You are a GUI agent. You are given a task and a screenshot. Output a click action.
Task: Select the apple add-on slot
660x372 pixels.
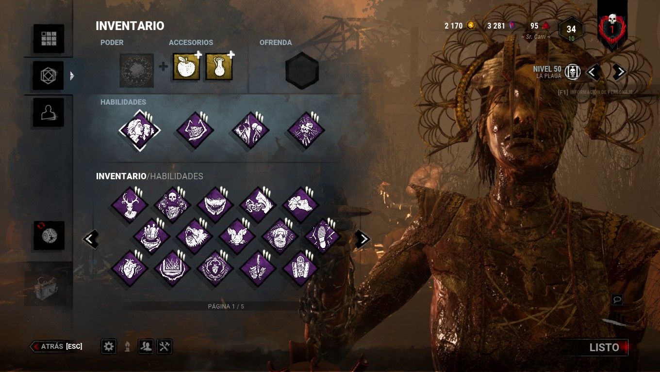(186, 67)
